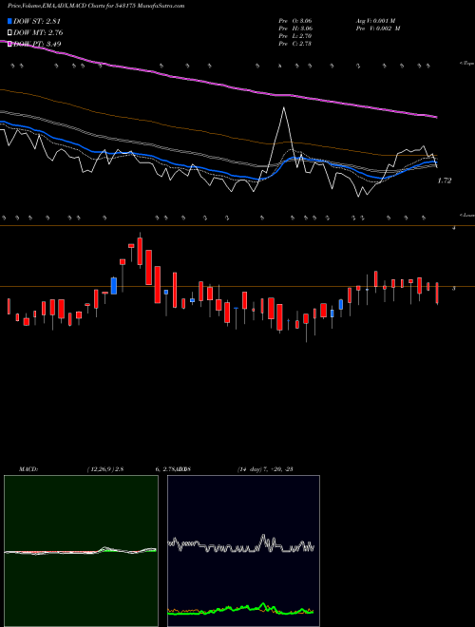
Task: Select the 'DOW PT: 3.49' label
Action: coord(37,44)
